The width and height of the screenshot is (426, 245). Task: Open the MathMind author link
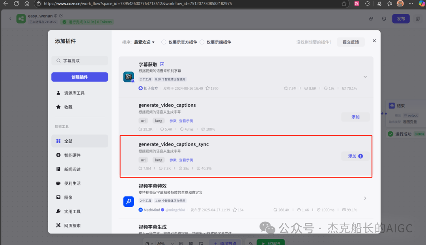click(152, 209)
